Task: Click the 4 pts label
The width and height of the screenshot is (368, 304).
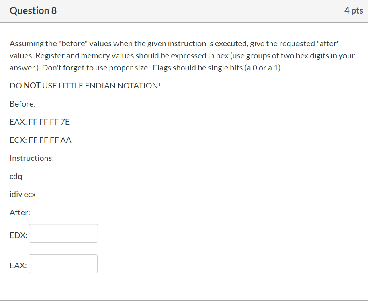Action: (353, 10)
